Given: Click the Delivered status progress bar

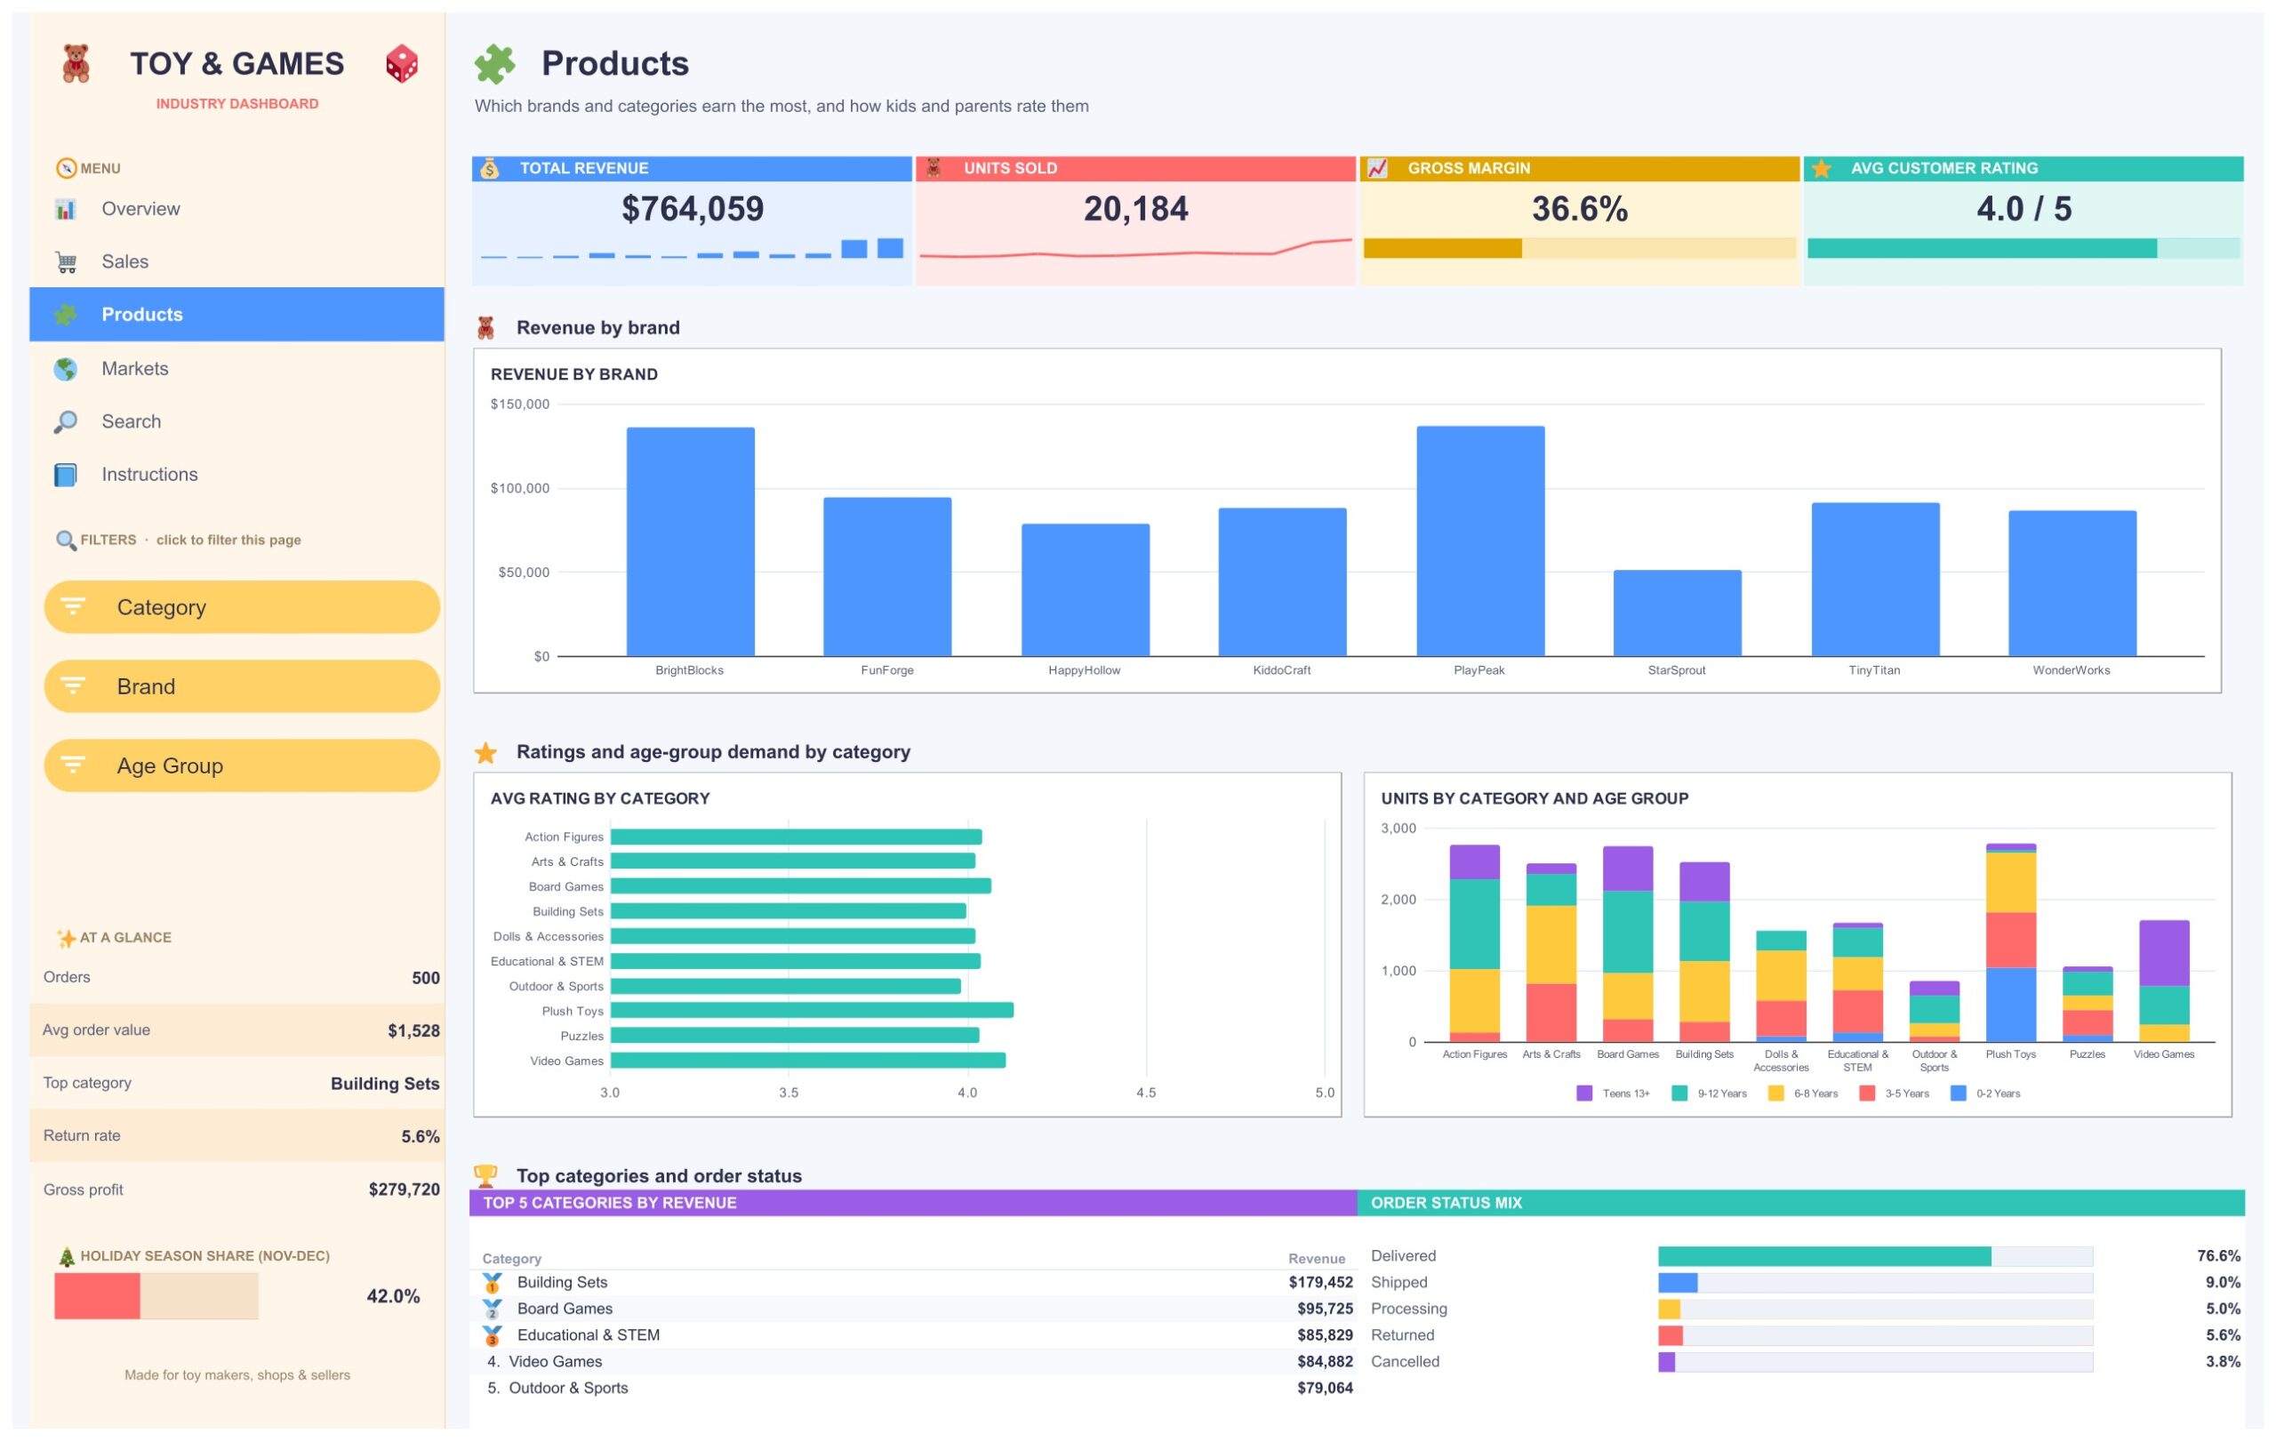Looking at the screenshot, I should point(1875,1257).
